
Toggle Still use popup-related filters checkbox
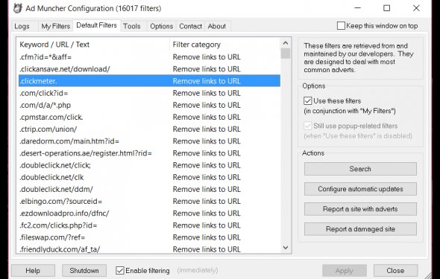[x=308, y=126]
